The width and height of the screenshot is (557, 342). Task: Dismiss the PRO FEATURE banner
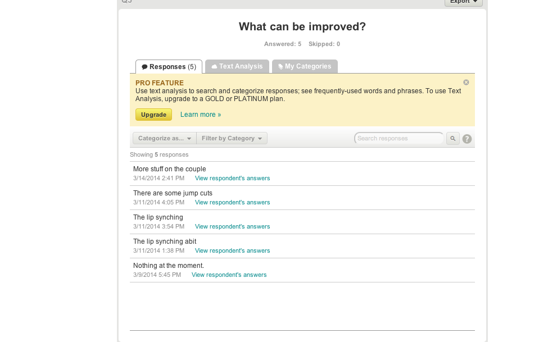tap(466, 83)
